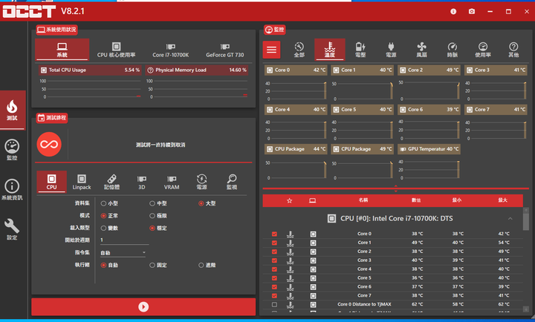Click thermometer icon in Core 0 table row
Image resolution: width=535 pixels, height=322 pixels.
pos(291,234)
